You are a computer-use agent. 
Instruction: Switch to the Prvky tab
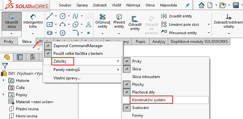[8, 42]
